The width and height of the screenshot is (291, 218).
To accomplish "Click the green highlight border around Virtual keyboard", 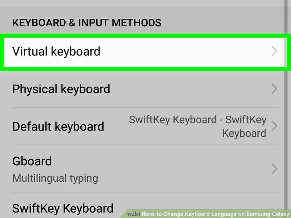I will (145, 36).
